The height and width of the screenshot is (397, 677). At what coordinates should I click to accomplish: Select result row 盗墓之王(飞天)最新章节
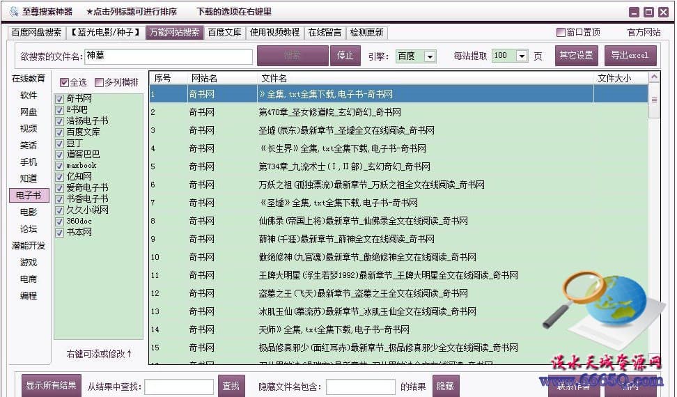pos(398,293)
